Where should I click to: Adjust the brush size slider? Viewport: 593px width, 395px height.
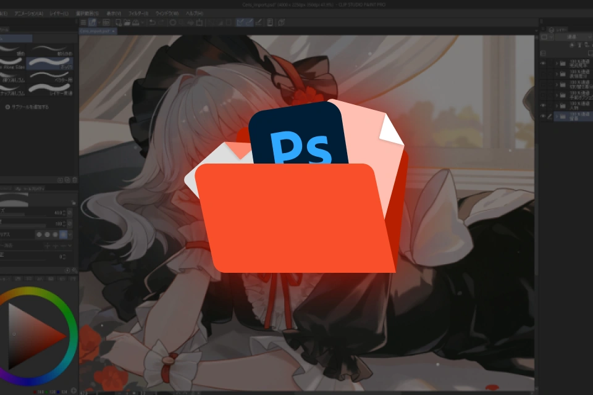(x=23, y=215)
